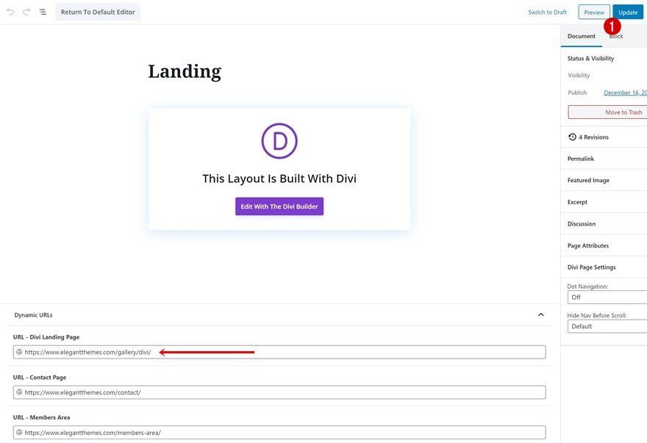Viewport: 647px width, 443px height.
Task: Click the revisions clock icon
Action: pyautogui.click(x=572, y=137)
